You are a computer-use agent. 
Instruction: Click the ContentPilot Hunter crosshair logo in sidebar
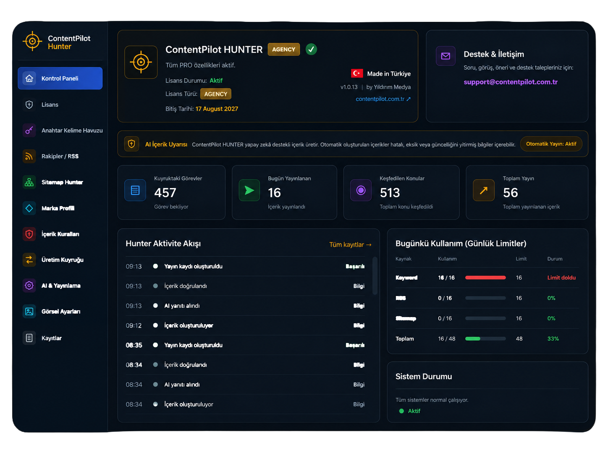[x=32, y=41]
